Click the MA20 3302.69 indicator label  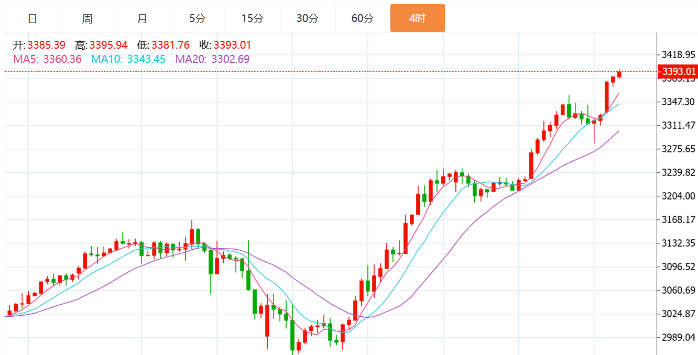pyautogui.click(x=212, y=59)
